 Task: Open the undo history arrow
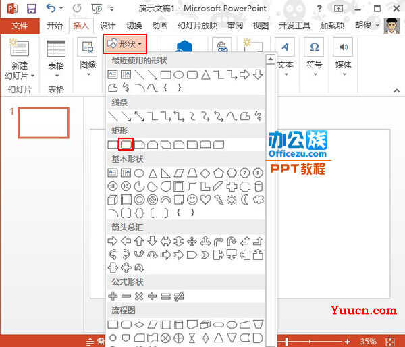pos(61,9)
